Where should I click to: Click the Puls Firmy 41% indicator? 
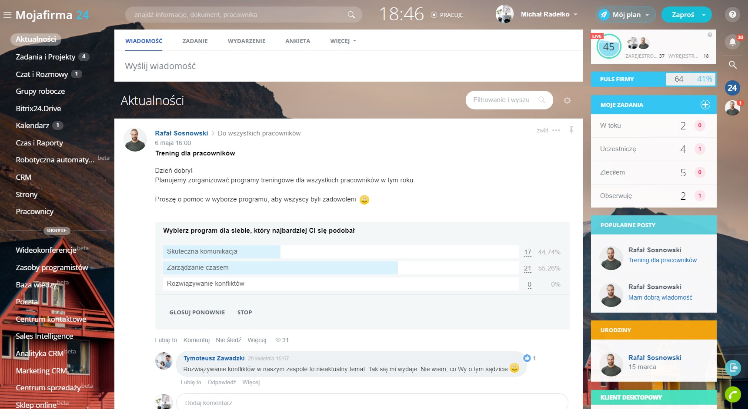pyautogui.click(x=704, y=79)
